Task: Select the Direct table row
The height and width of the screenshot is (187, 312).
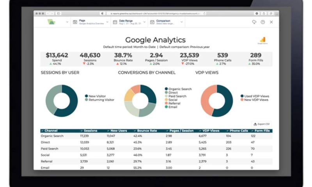Action: tap(156, 142)
